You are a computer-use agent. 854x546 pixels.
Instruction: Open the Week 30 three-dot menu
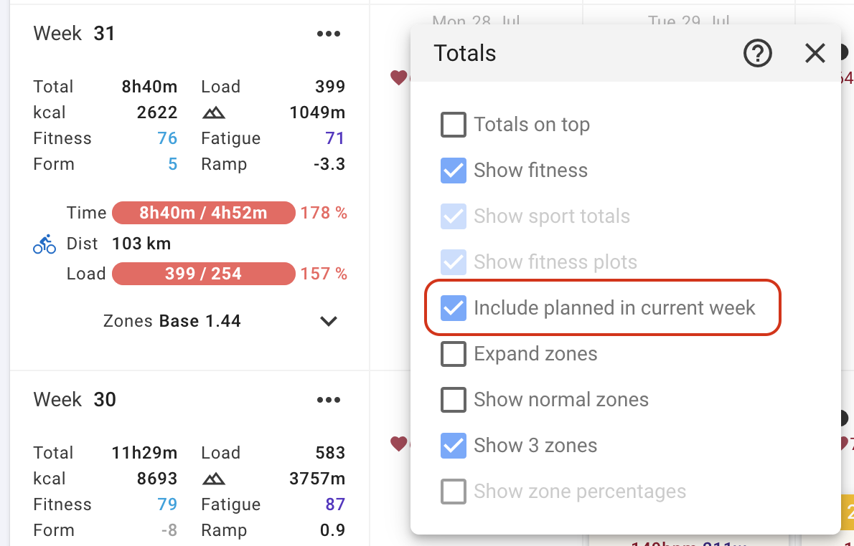click(328, 400)
